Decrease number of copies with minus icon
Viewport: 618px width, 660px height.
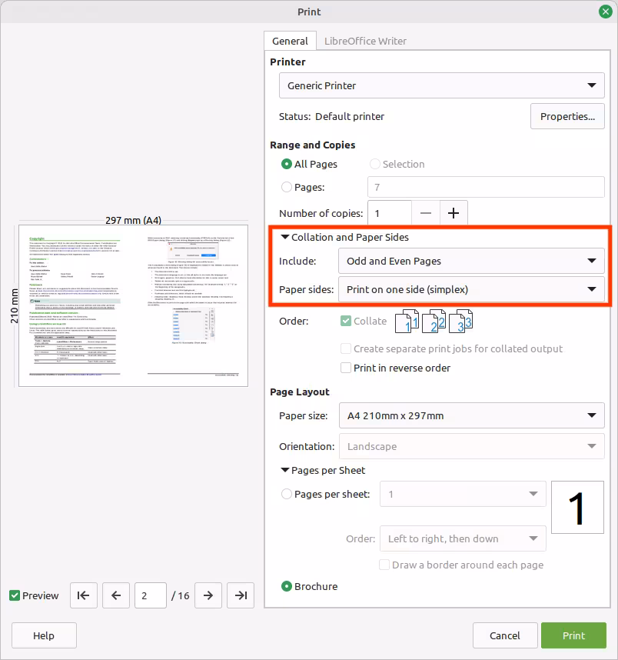(x=426, y=213)
